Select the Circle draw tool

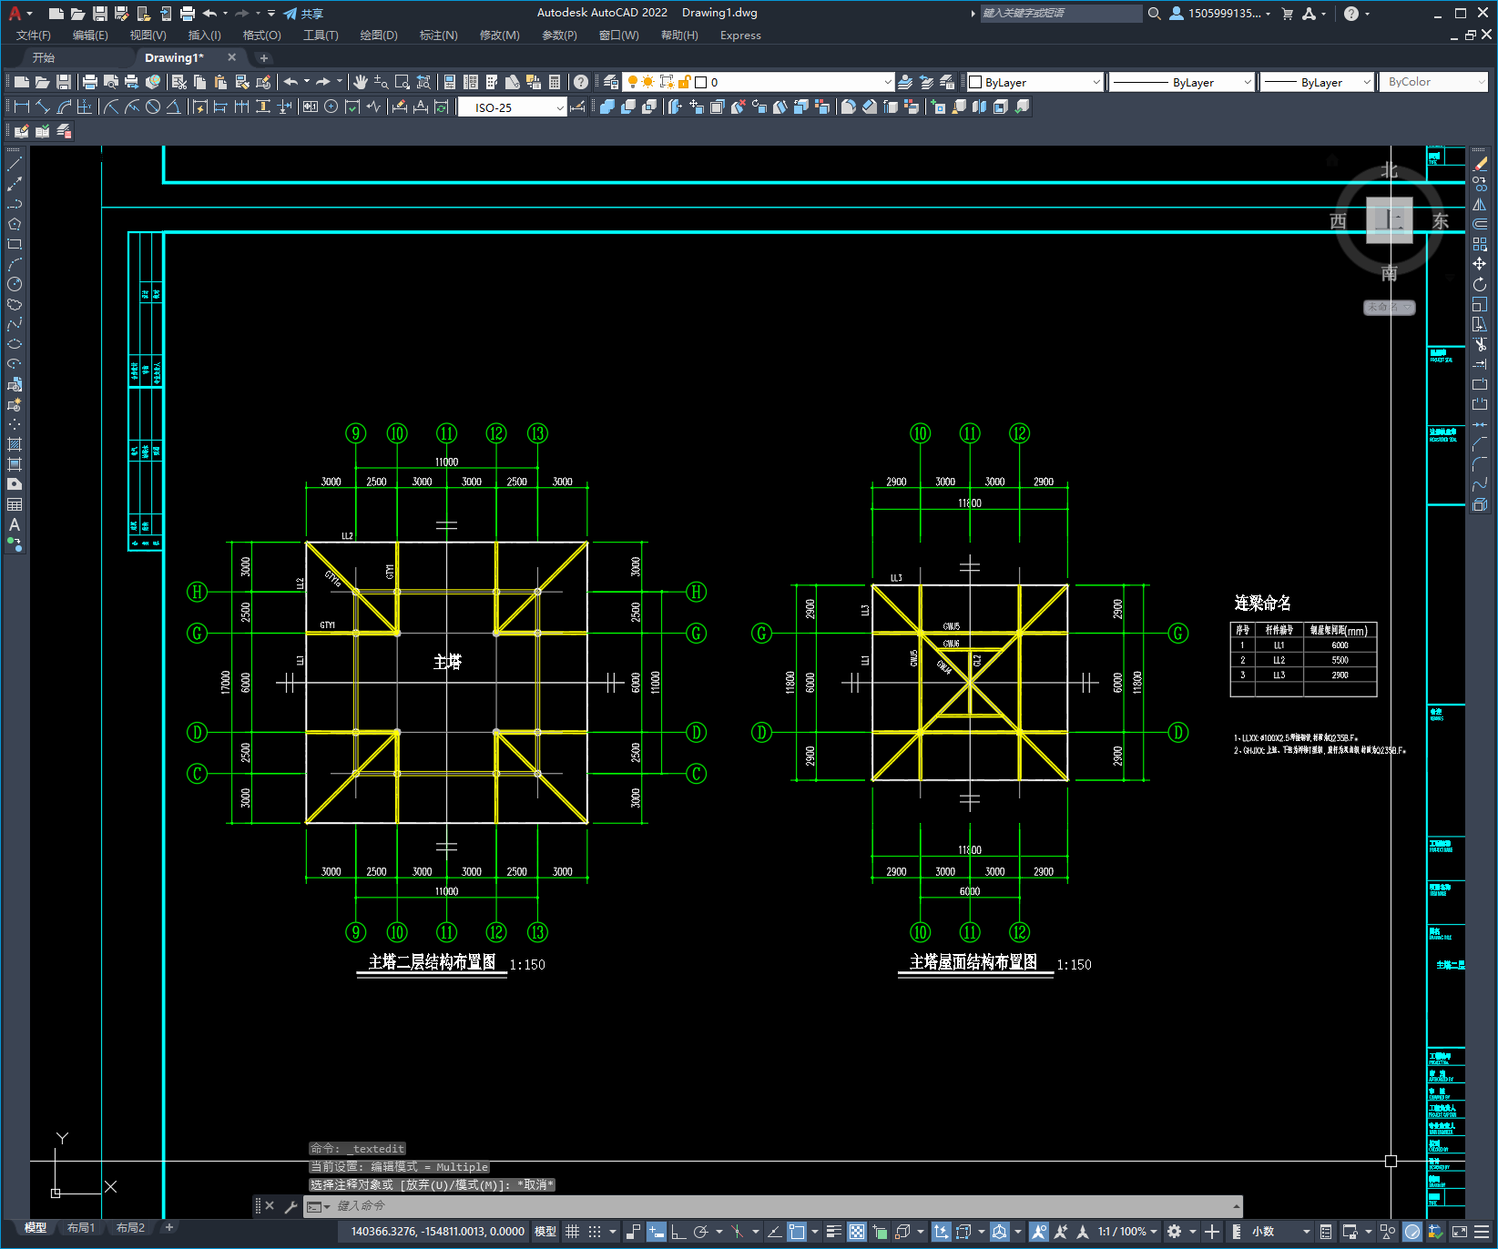point(15,284)
